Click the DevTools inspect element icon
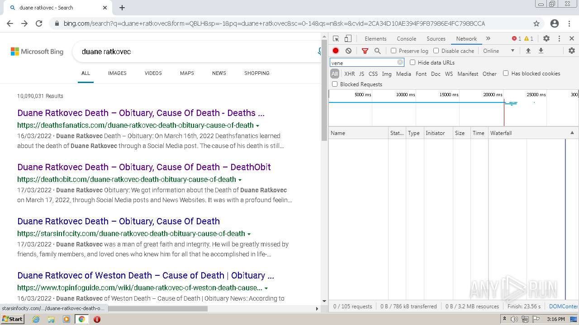The image size is (579, 325). (x=336, y=39)
